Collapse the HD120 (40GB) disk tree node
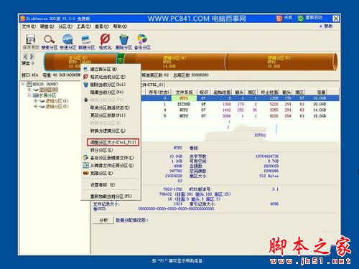Screen dimensions: 359x269 pyautogui.click(x=23, y=84)
